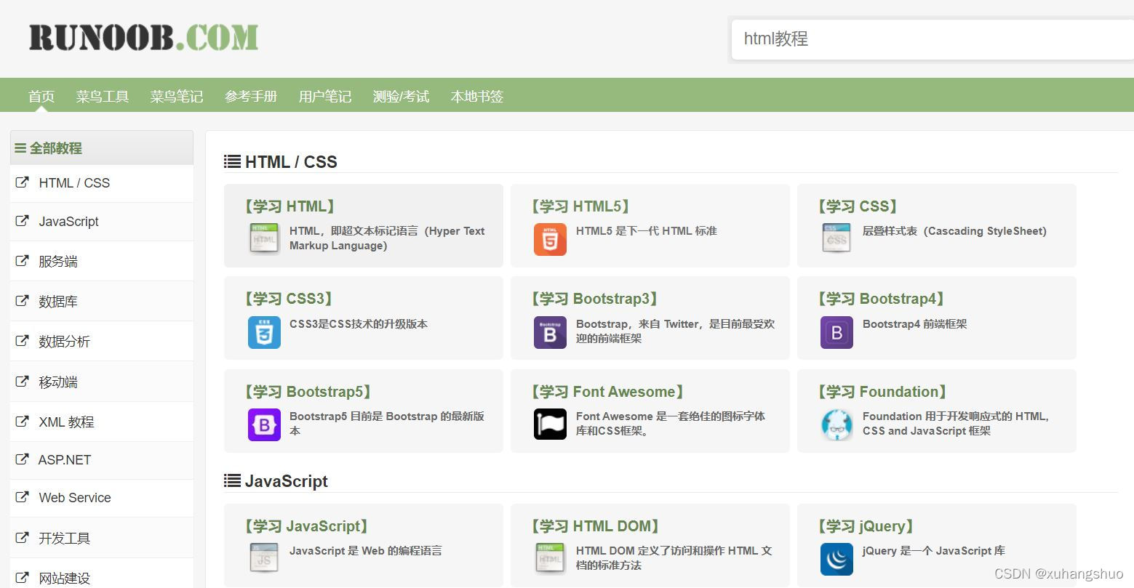Open the 【学习 CSS3】 title link
1134x588 pixels.
pos(289,299)
